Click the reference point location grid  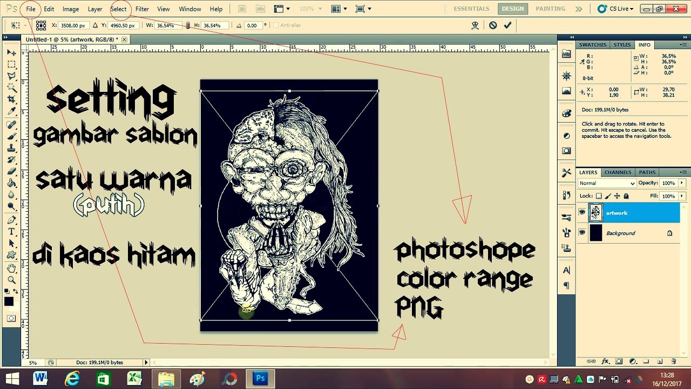point(41,25)
